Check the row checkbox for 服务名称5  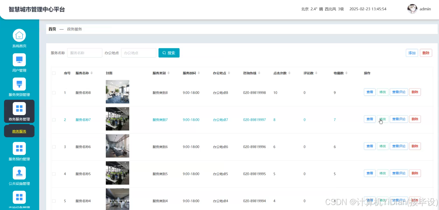pyautogui.click(x=54, y=174)
